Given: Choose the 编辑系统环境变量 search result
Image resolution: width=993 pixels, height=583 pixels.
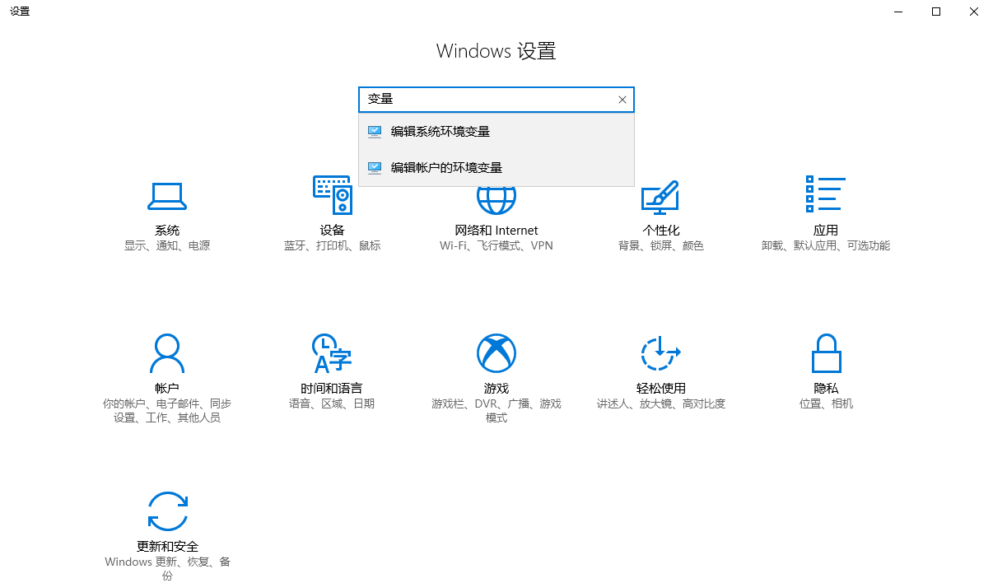Looking at the screenshot, I should 496,132.
